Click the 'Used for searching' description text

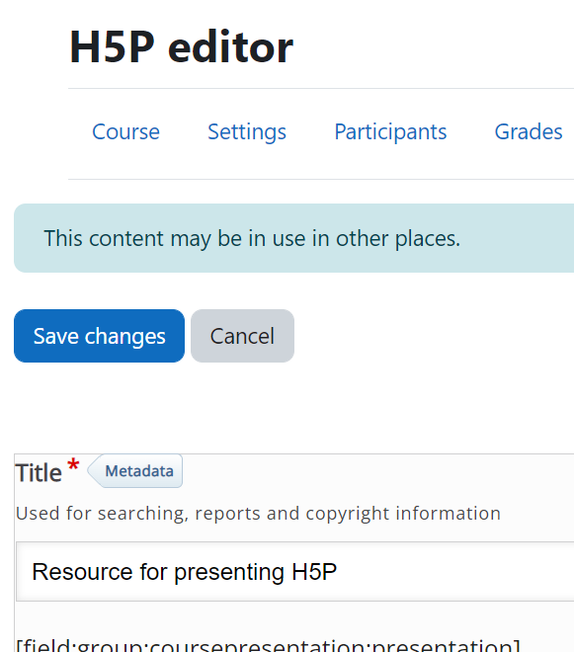pos(258,513)
